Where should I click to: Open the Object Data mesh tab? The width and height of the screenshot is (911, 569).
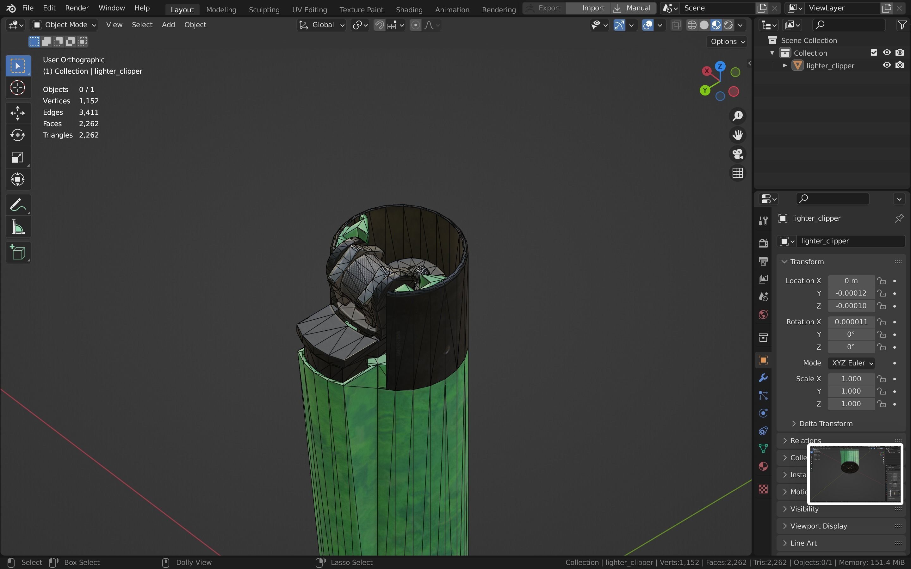click(x=763, y=449)
